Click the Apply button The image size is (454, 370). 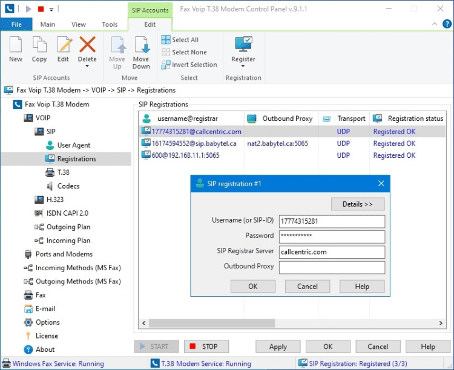coord(278,346)
